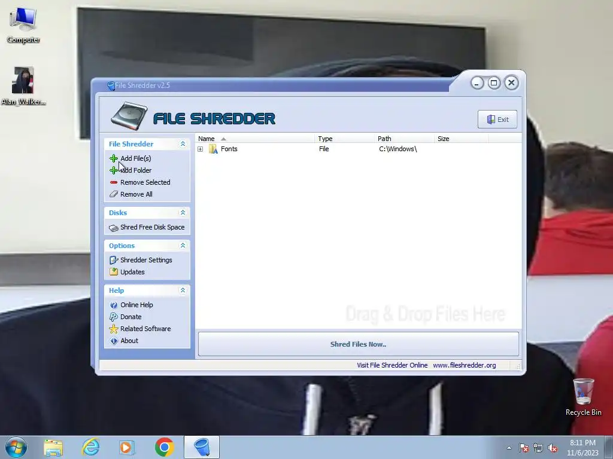
Task: Open the Windows Start menu orb
Action: point(16,447)
